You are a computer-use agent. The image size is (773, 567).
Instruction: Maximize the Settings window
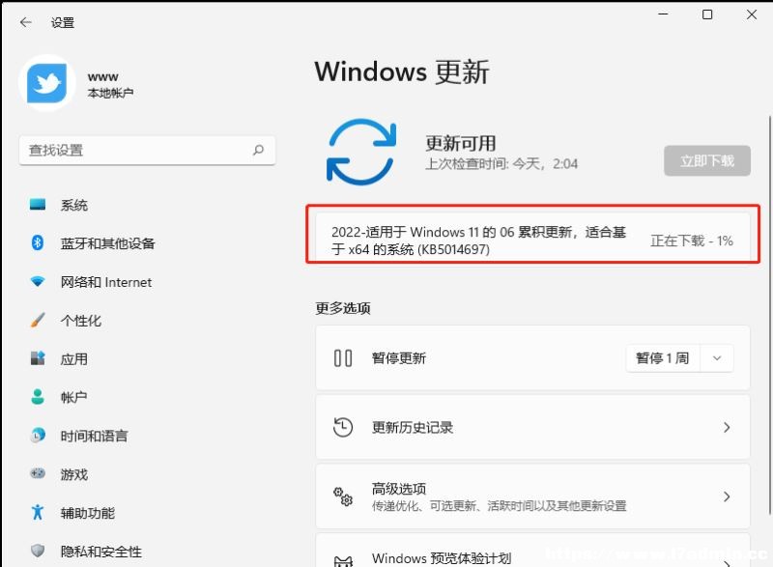pos(707,14)
